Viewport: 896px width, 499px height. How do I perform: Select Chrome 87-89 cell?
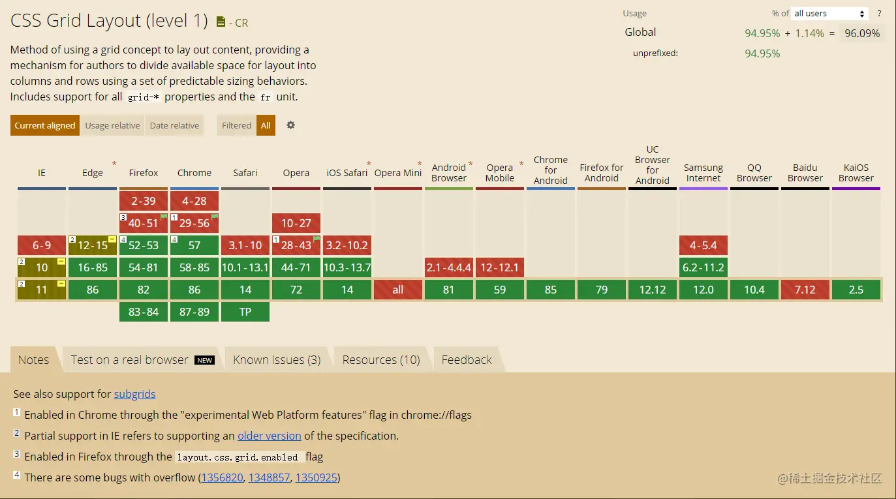pyautogui.click(x=194, y=312)
